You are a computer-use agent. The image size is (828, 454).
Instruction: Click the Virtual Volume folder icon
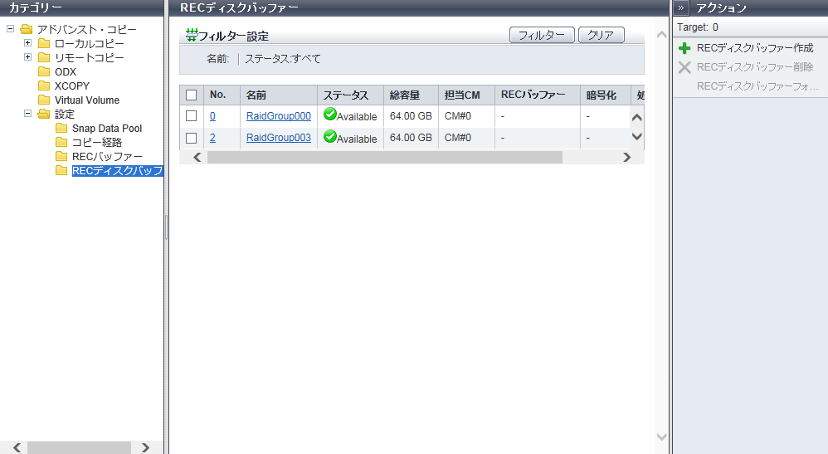[x=44, y=100]
